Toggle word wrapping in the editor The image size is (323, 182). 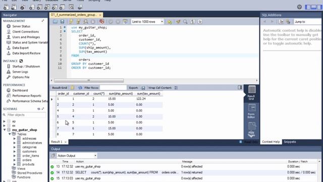(200, 22)
